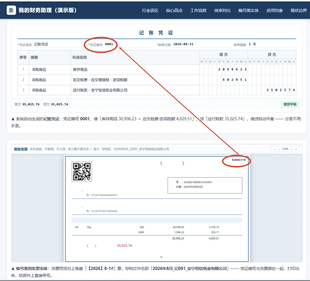310x281 pixels.
Task: Click the invoice total 35,025.74 in red
Action: (124, 246)
